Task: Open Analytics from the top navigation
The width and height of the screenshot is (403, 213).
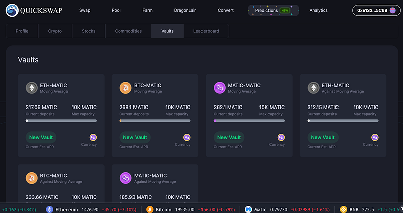Action: tap(318, 10)
